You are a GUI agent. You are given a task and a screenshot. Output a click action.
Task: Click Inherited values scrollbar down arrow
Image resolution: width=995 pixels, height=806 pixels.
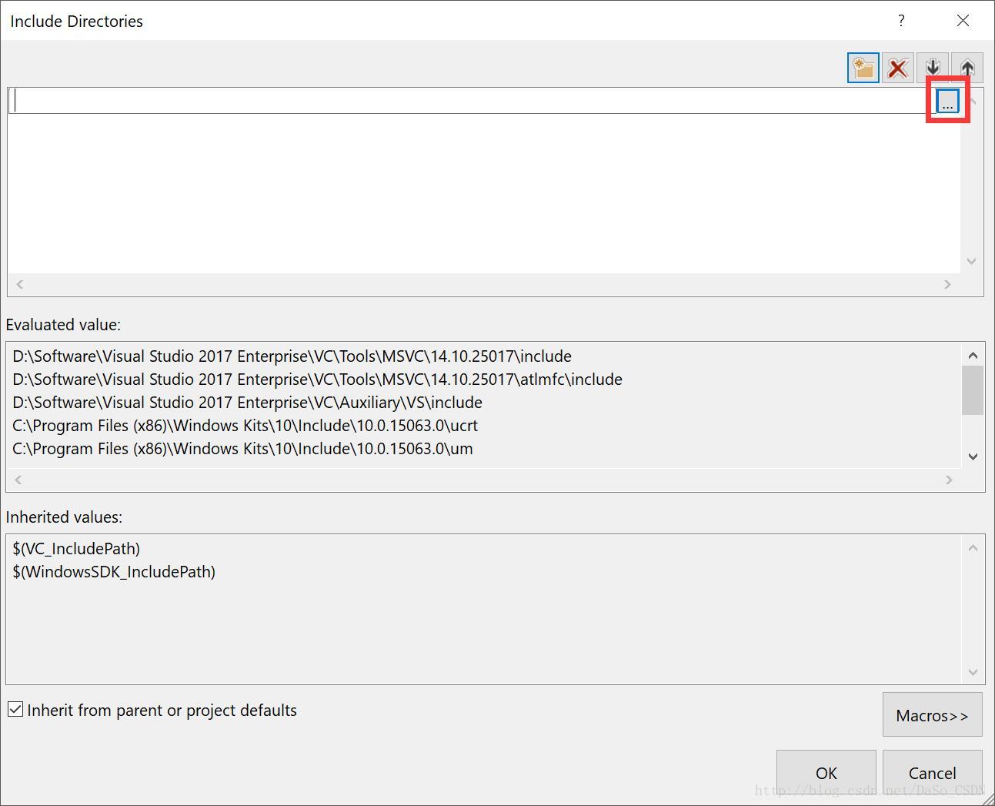point(973,672)
